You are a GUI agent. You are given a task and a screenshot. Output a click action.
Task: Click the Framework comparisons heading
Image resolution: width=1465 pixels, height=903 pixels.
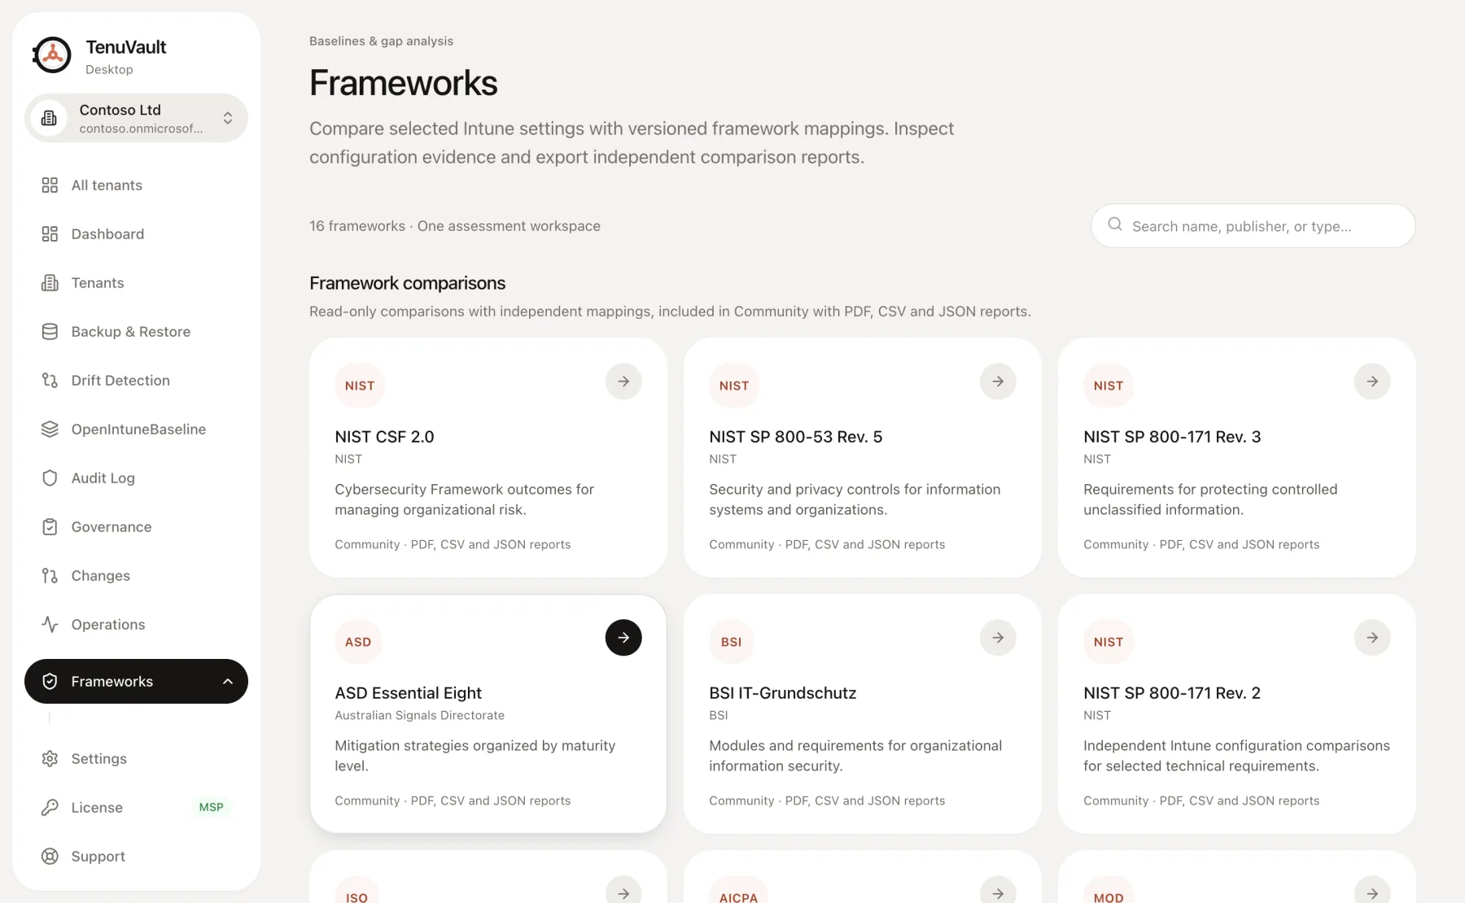tap(407, 283)
